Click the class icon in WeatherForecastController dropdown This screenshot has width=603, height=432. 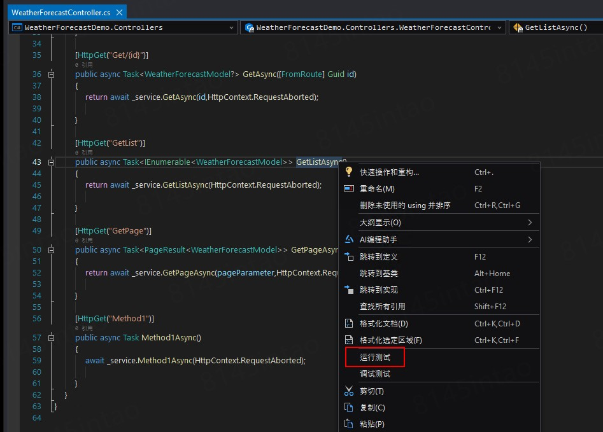tap(250, 27)
